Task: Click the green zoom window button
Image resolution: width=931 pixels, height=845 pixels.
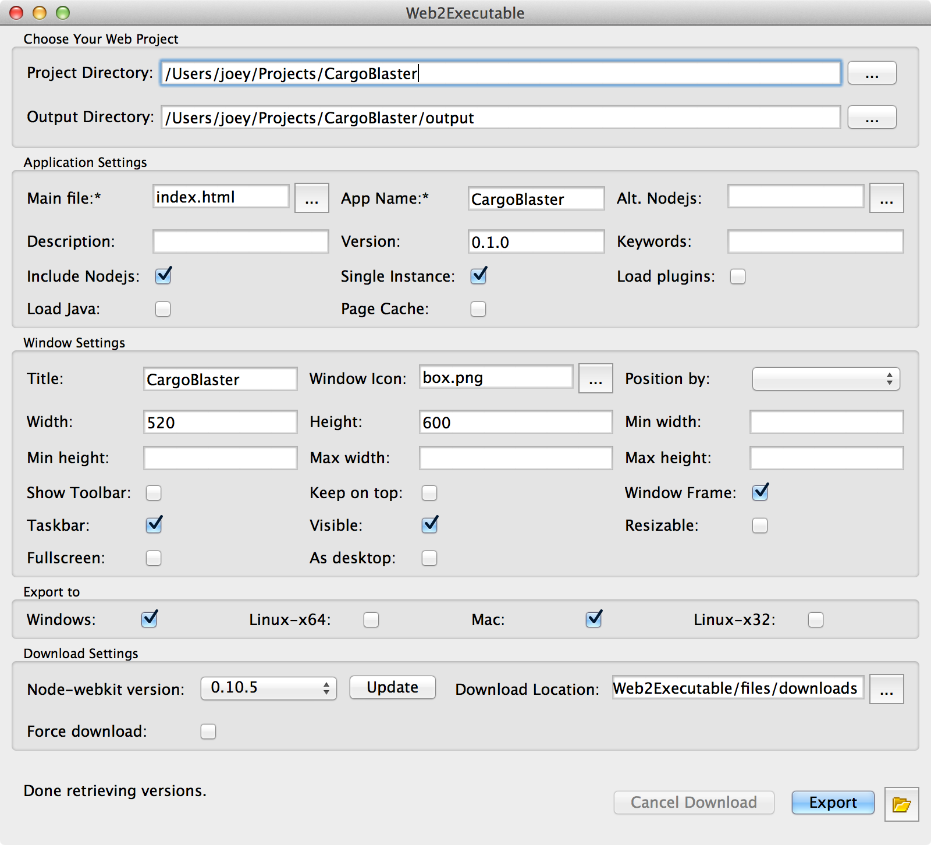Action: pyautogui.click(x=63, y=12)
